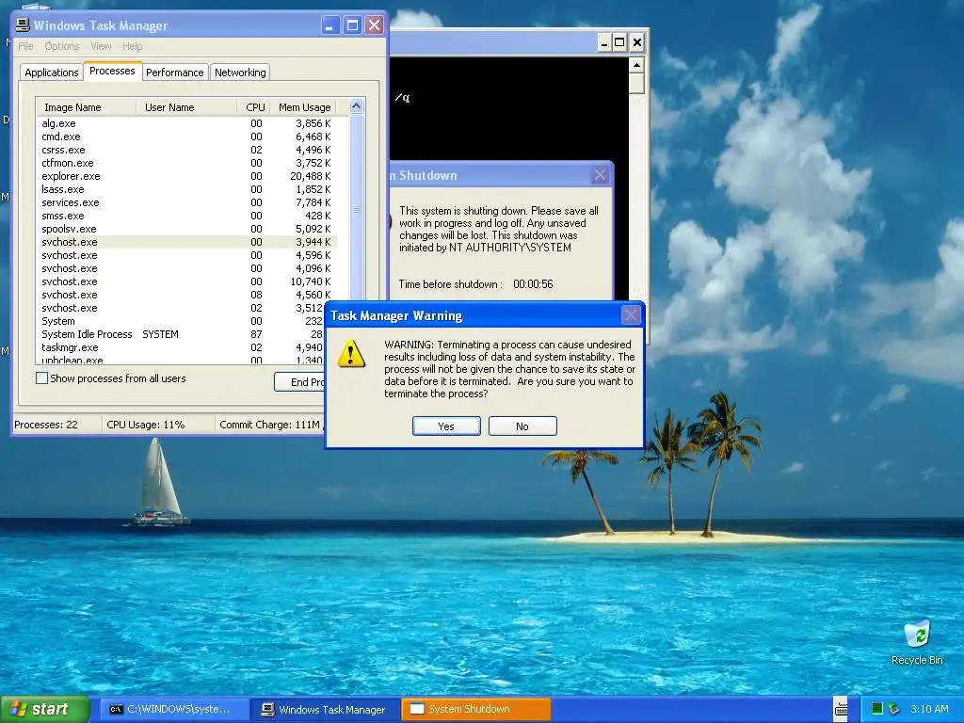Image resolution: width=964 pixels, height=723 pixels.
Task: Select svchost.exe using 3,944 K
Action: pyautogui.click(x=187, y=242)
